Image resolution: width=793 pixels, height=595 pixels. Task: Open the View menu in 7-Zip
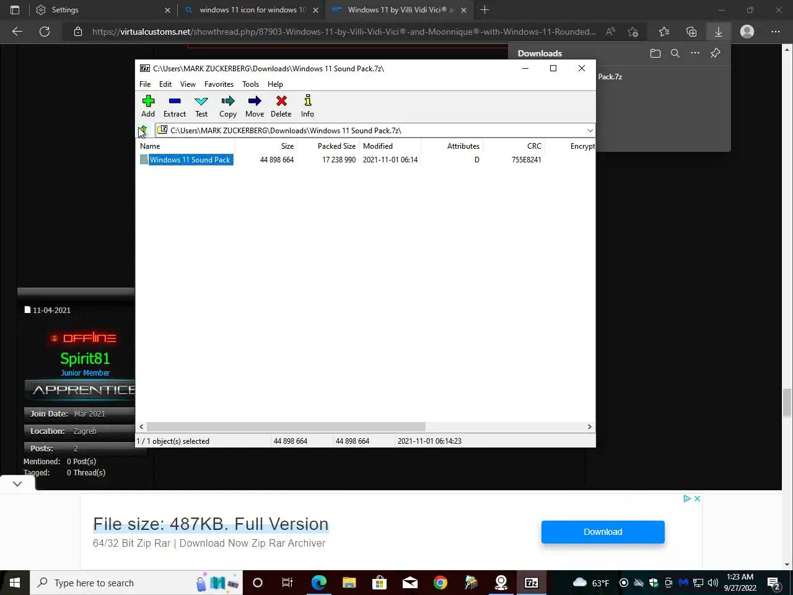[188, 84]
